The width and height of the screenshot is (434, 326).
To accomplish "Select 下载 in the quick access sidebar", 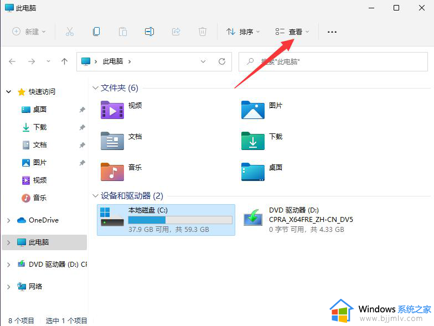I will tap(40, 127).
